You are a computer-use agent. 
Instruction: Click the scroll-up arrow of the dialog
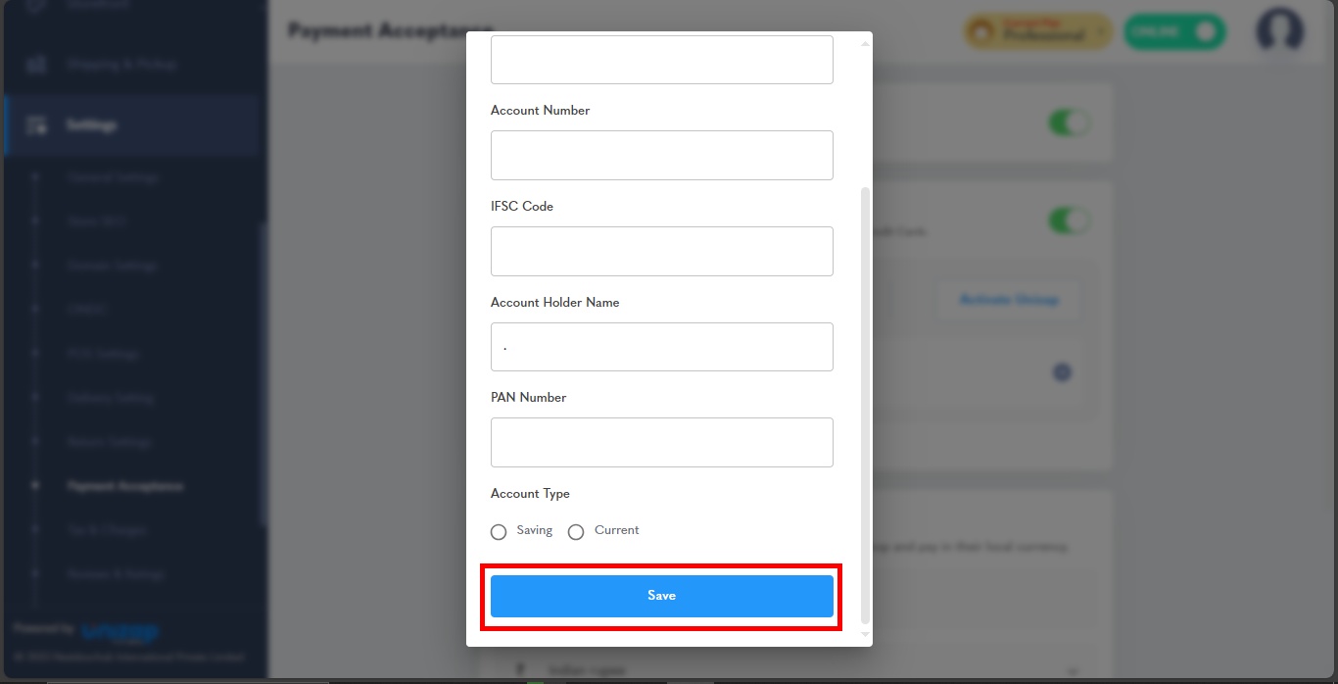tap(864, 43)
